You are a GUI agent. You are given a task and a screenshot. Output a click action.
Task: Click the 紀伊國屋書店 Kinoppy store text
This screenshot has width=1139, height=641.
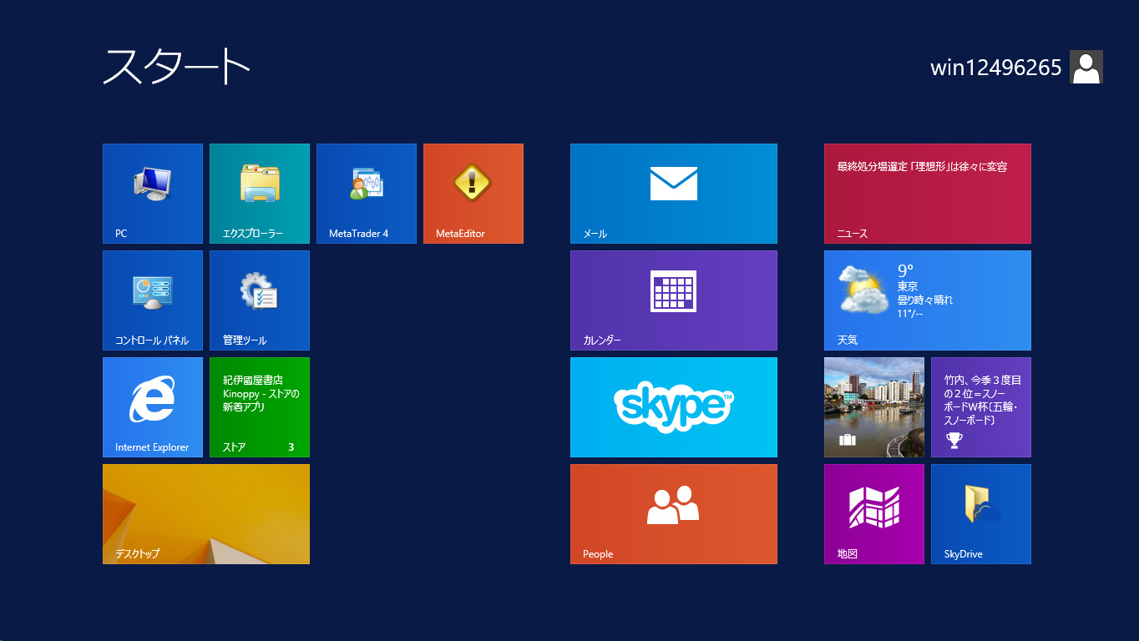(x=261, y=393)
